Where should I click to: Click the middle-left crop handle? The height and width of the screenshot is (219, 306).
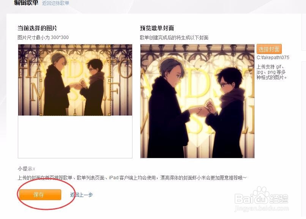(41, 80)
